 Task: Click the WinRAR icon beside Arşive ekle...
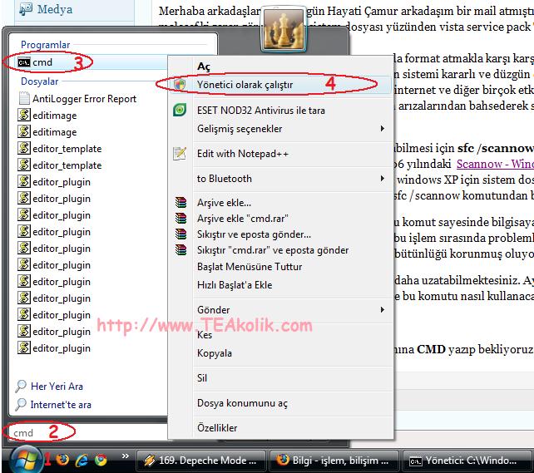point(180,203)
